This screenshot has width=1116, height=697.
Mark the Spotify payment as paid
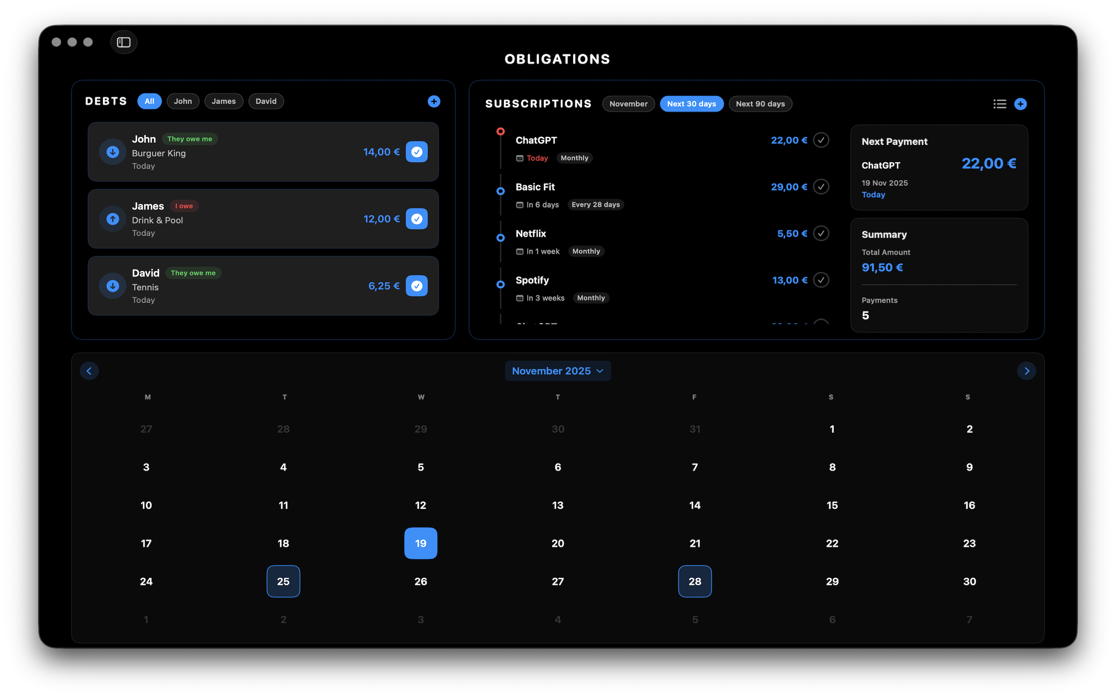point(821,280)
